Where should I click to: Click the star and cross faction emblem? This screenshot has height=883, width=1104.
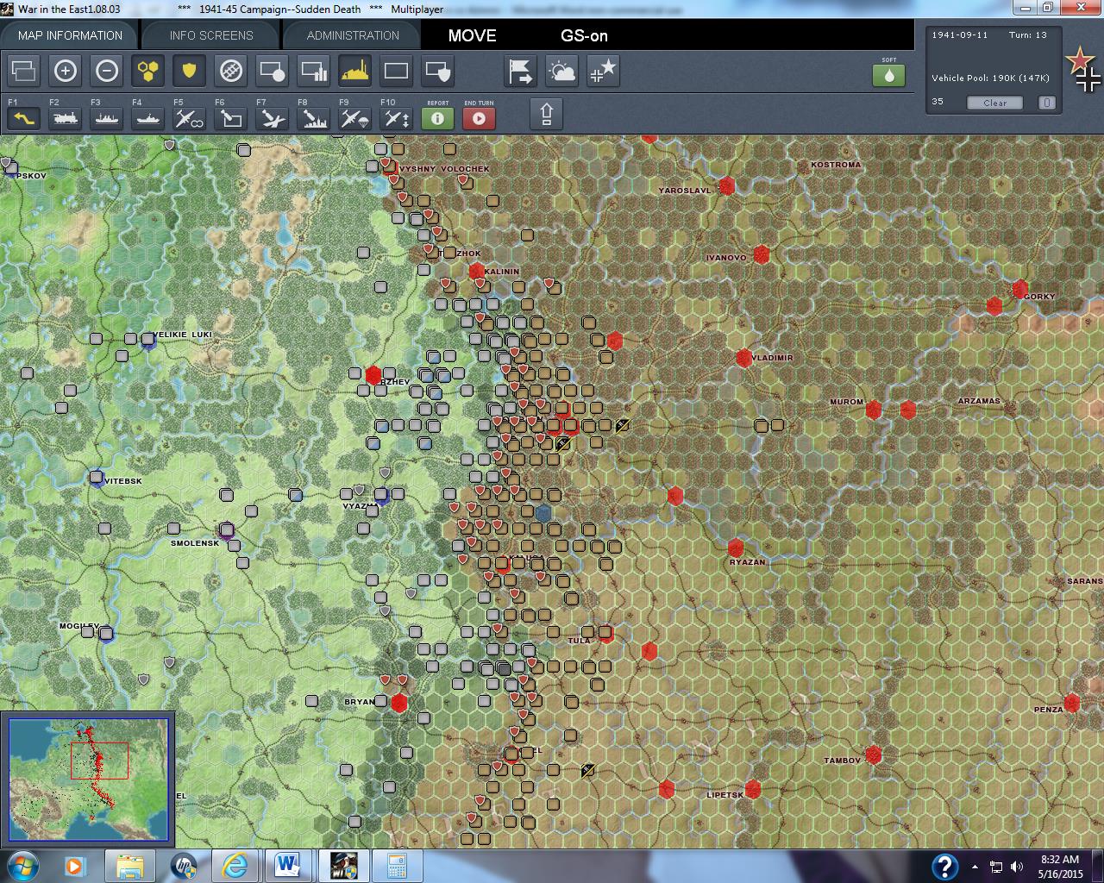(x=1083, y=70)
